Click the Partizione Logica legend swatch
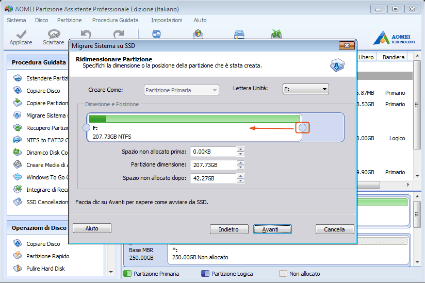This screenshot has width=425, height=283. click(x=205, y=274)
